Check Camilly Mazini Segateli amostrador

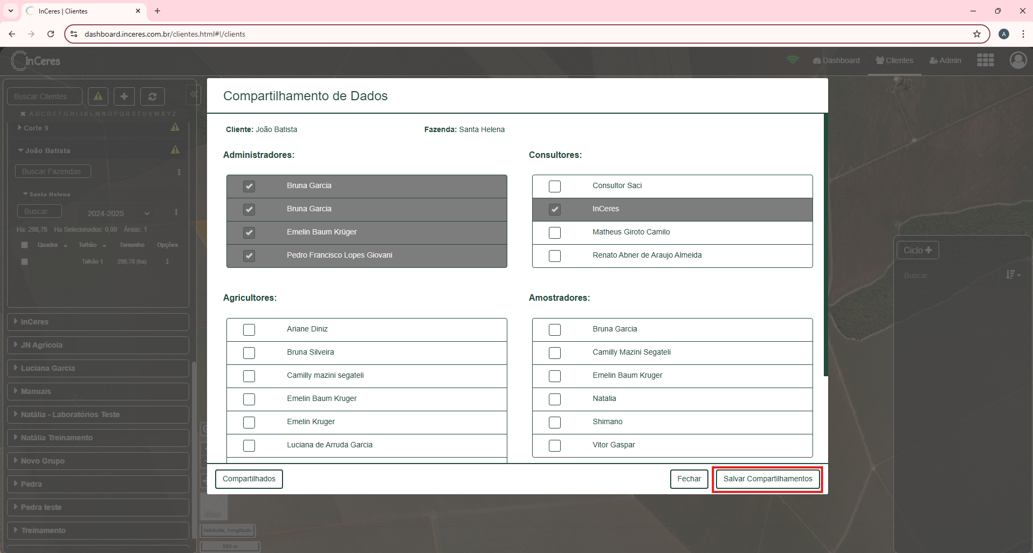pyautogui.click(x=555, y=353)
